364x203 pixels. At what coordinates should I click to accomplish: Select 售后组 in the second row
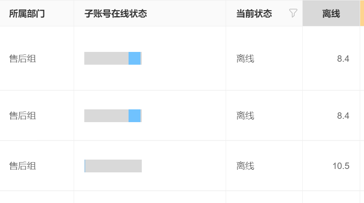[23, 116]
